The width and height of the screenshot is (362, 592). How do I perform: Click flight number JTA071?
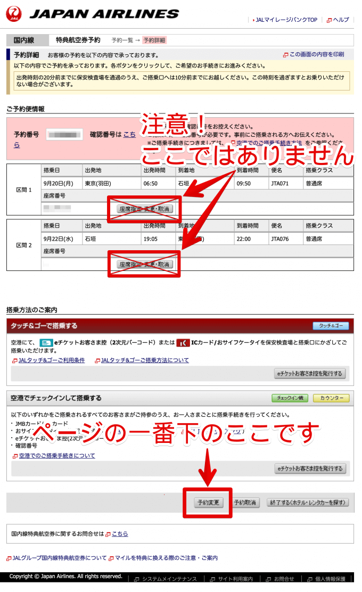coord(279,184)
